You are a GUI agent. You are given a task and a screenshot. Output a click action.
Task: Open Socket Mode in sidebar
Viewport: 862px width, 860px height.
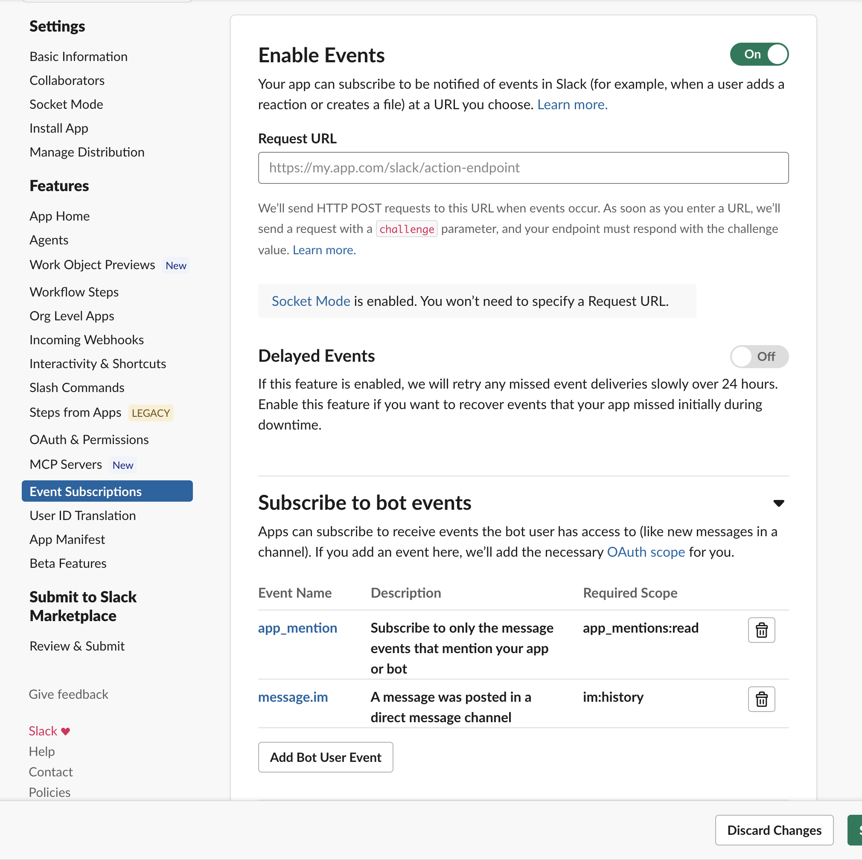67,105
